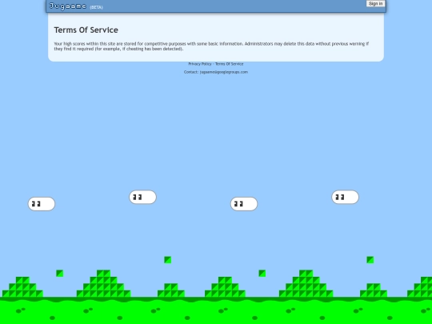
Task: Open the Privacy Policy link
Action: [x=200, y=64]
